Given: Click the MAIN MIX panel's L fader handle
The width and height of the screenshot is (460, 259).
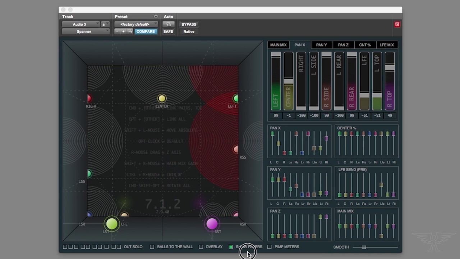Looking at the screenshot, I should click(340, 226).
